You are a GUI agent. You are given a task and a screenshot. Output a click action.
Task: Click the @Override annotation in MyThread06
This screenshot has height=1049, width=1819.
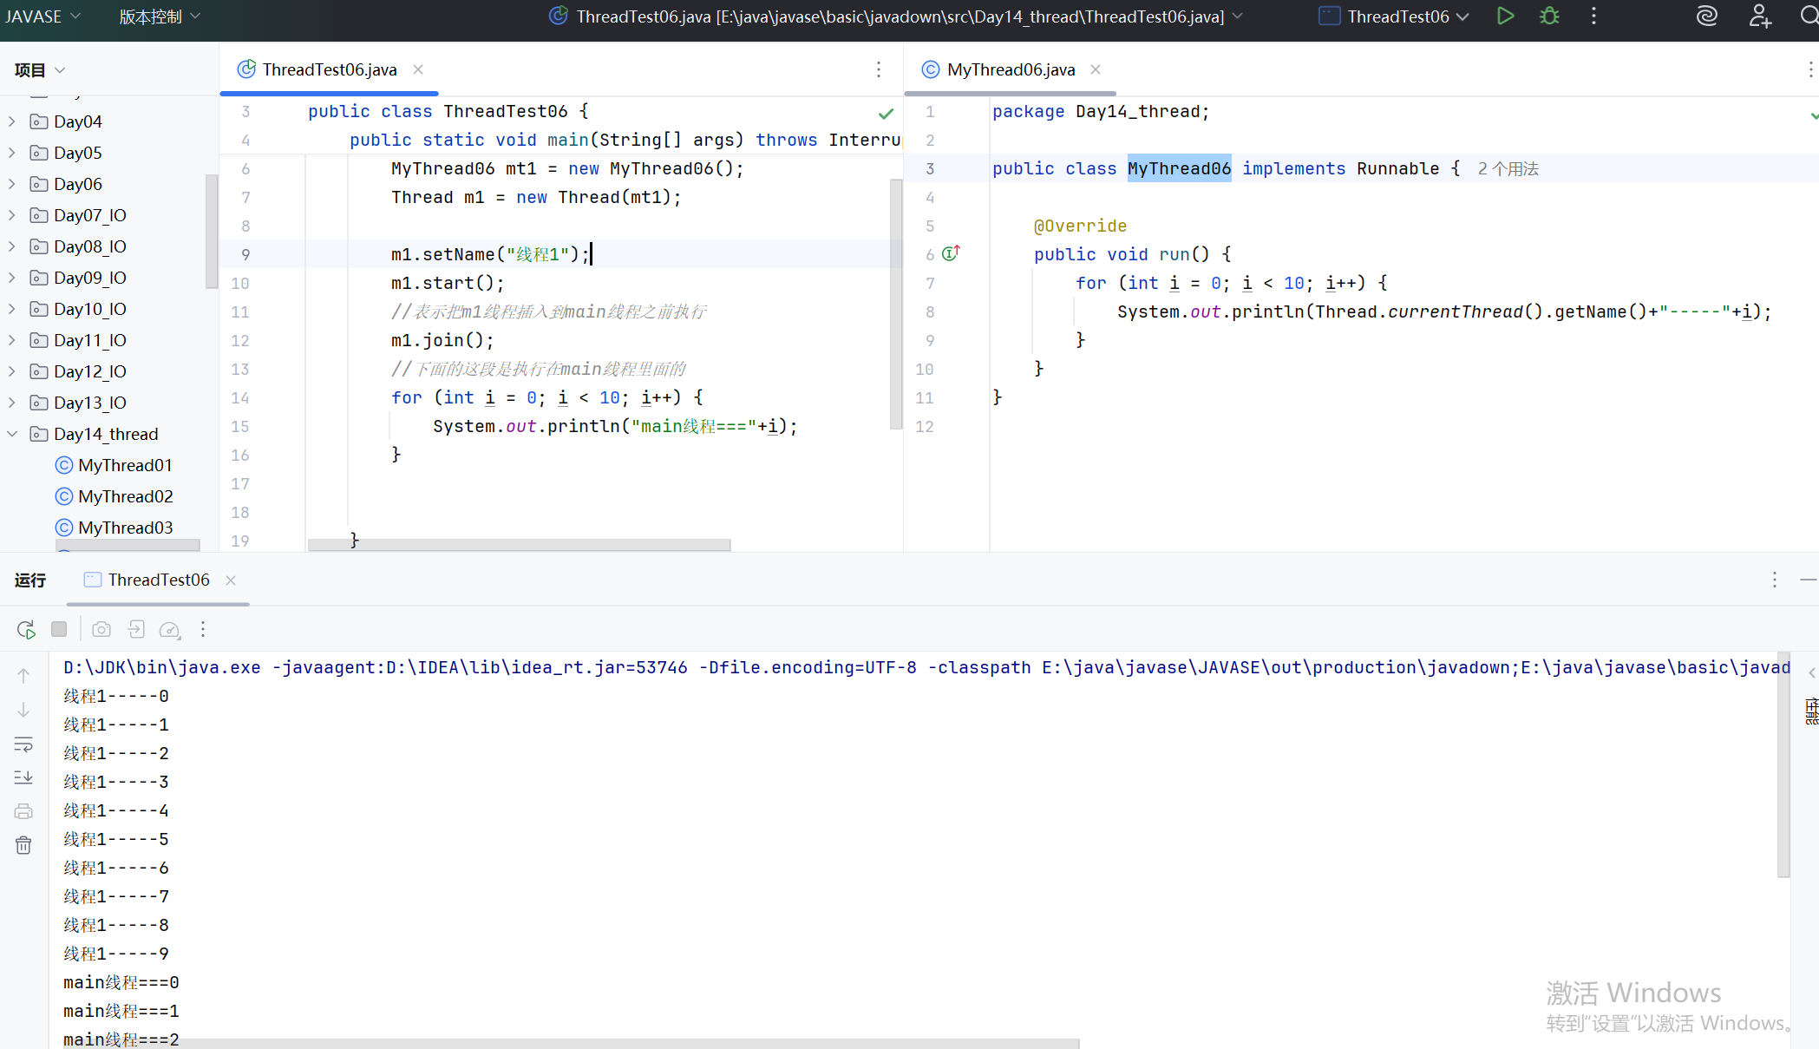coord(1080,226)
